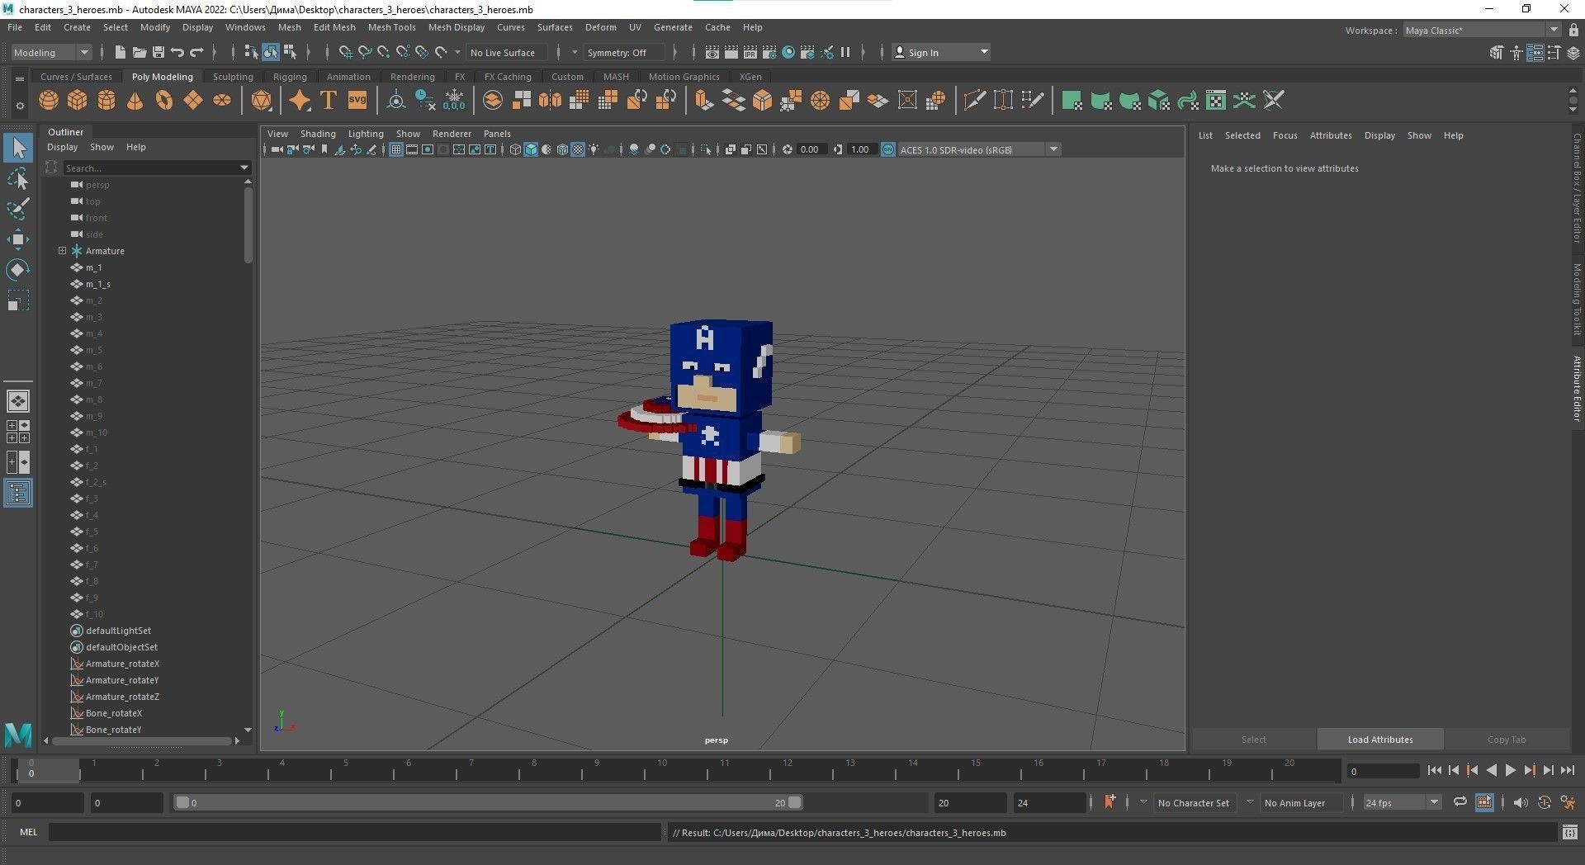Viewport: 1585px width, 865px height.
Task: Toggle the loop playback button
Action: pos(1460,802)
